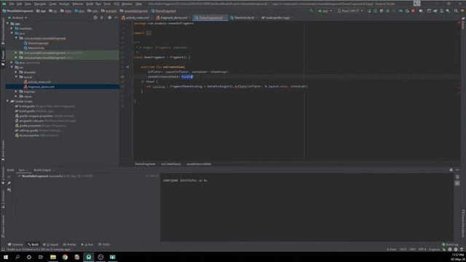Image resolution: width=466 pixels, height=262 pixels.
Task: Click Android Studio taskbar icon
Action: pyautogui.click(x=89, y=257)
